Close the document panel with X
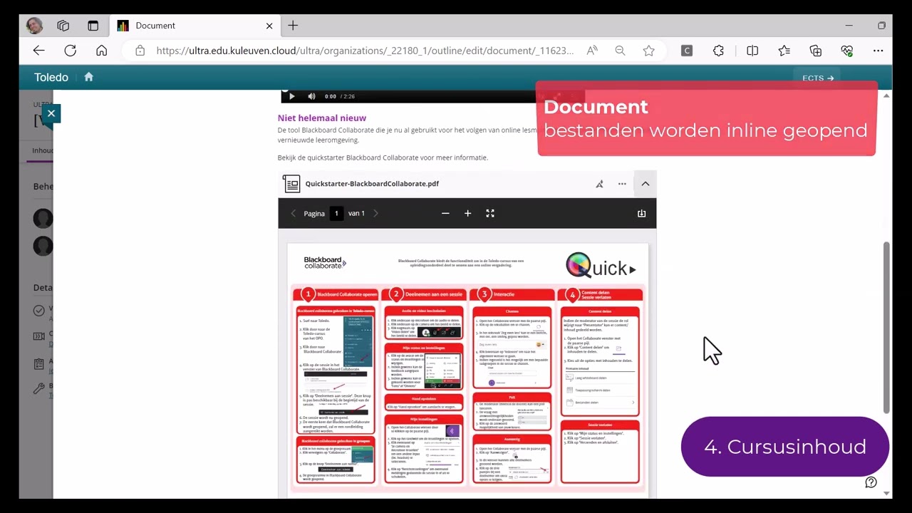The height and width of the screenshot is (513, 912). pos(51,113)
